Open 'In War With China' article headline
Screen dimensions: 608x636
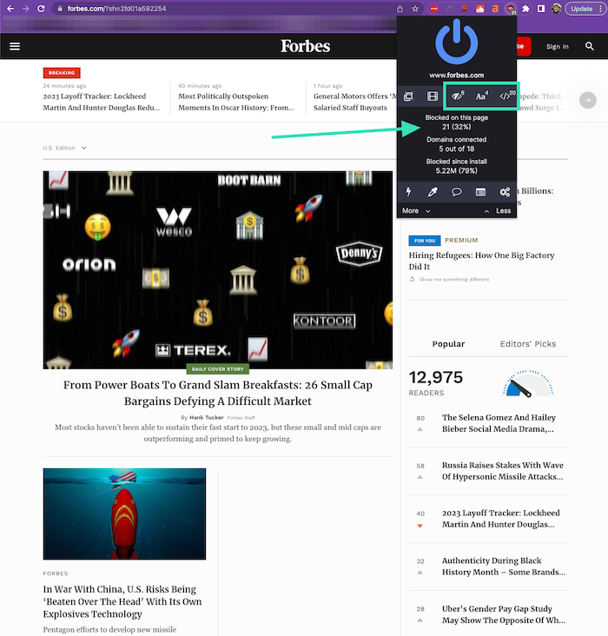[x=122, y=601]
